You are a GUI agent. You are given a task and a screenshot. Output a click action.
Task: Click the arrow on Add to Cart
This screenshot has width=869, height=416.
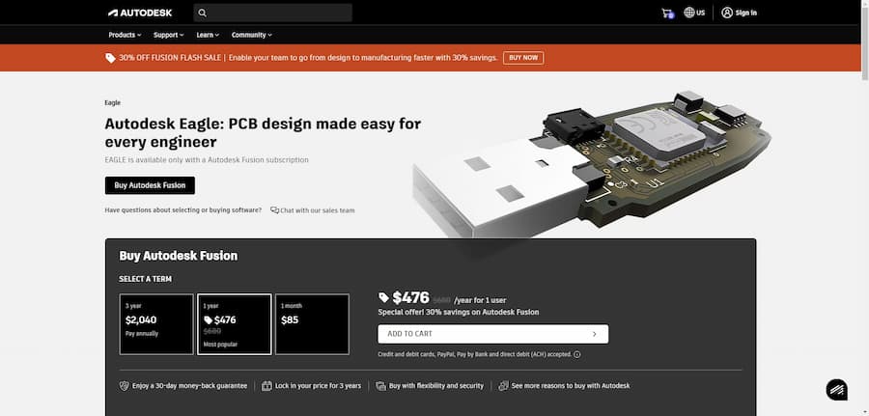[x=594, y=334]
